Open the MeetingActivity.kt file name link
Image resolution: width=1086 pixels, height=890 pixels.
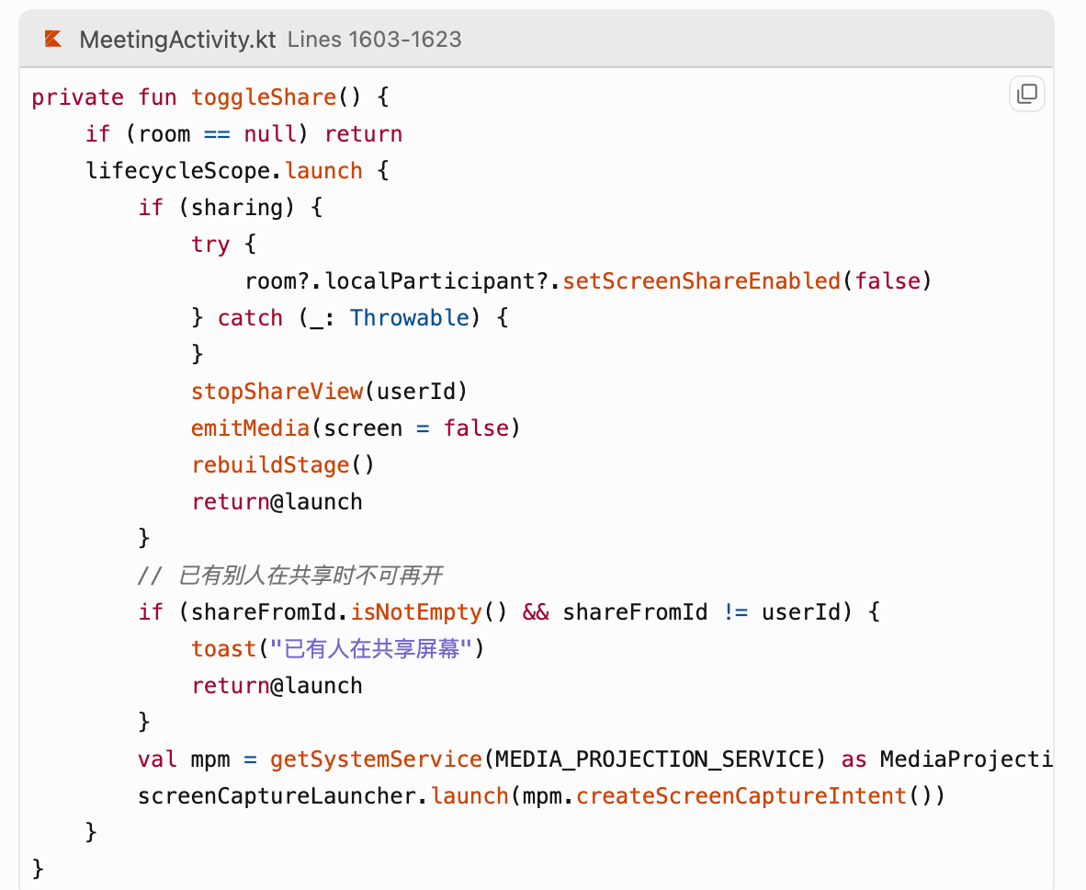[177, 40]
